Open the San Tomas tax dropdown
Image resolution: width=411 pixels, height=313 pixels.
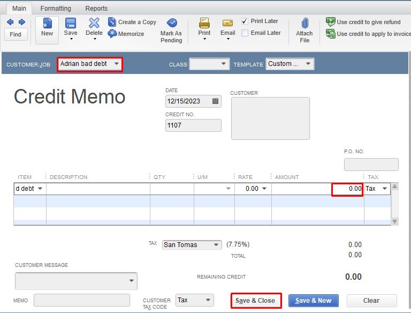pyautogui.click(x=216, y=245)
